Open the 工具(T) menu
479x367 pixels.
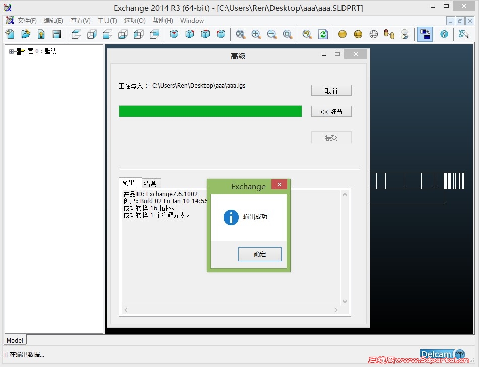pos(107,21)
